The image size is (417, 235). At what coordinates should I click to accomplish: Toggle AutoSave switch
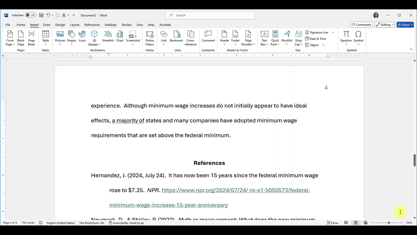pyautogui.click(x=31, y=15)
